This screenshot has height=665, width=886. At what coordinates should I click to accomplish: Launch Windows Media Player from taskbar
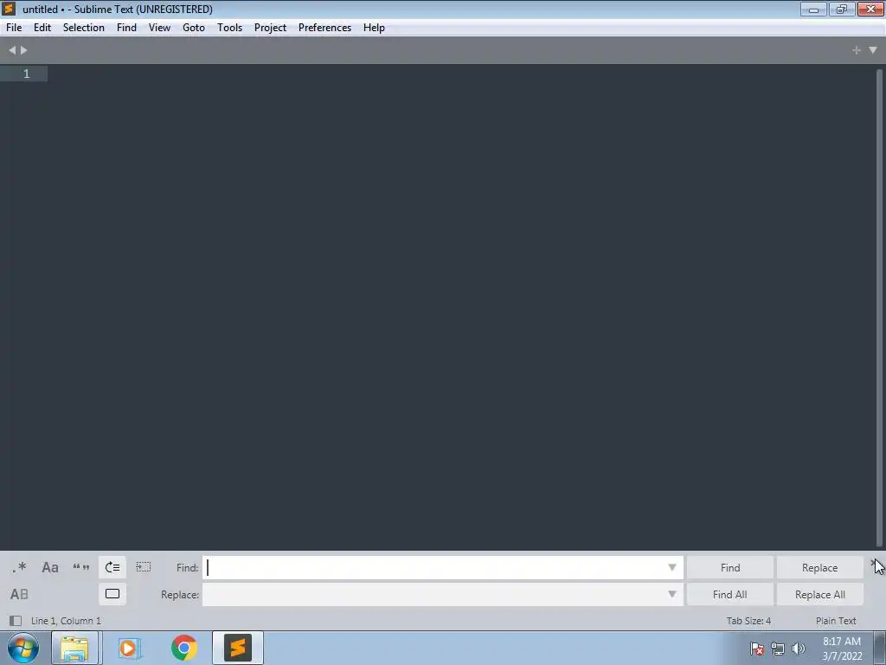(128, 648)
